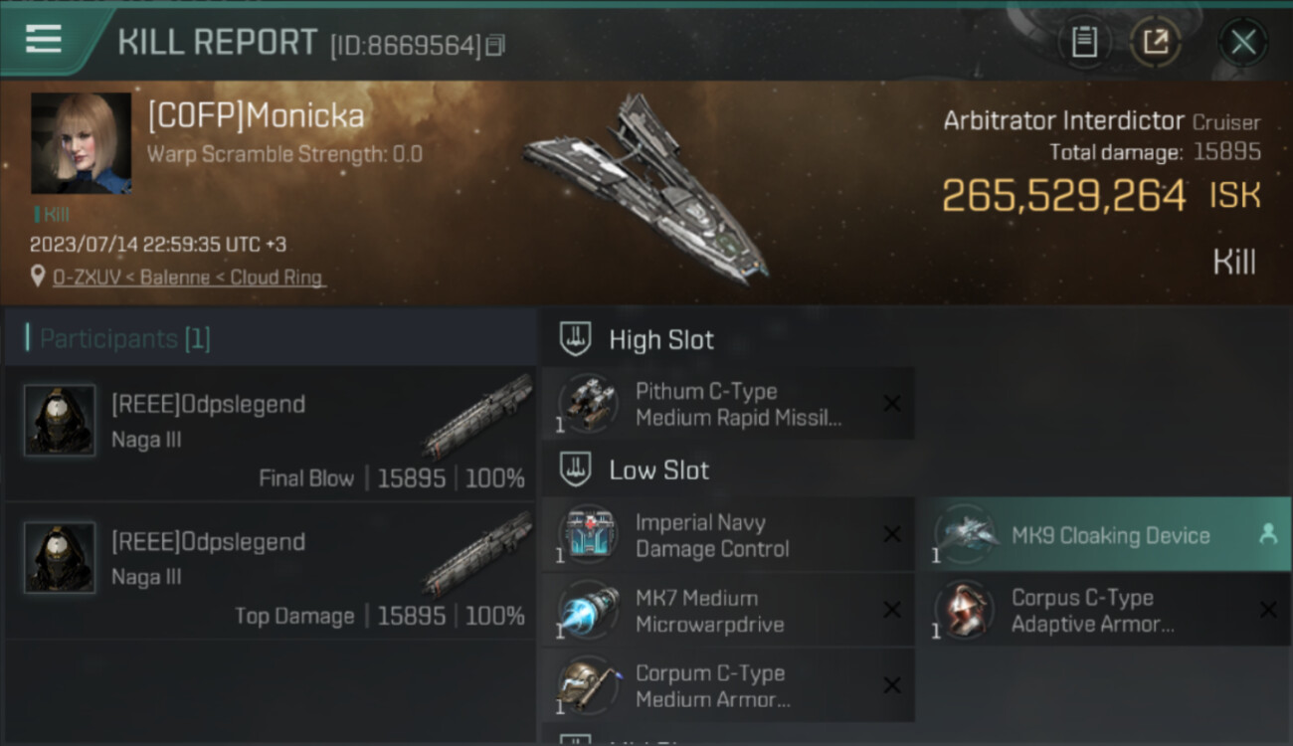1293x746 pixels.
Task: Click the High Slot section header
Action: pos(661,339)
